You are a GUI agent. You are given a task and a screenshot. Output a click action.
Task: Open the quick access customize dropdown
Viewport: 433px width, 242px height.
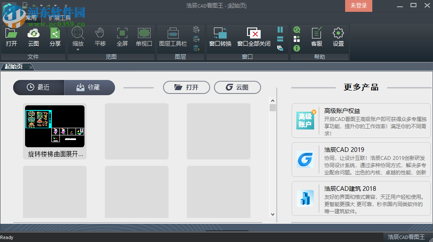(x=66, y=5)
